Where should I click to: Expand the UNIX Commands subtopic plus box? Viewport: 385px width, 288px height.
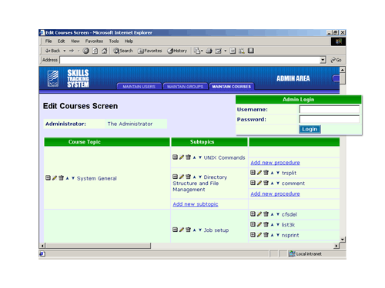tap(175, 157)
